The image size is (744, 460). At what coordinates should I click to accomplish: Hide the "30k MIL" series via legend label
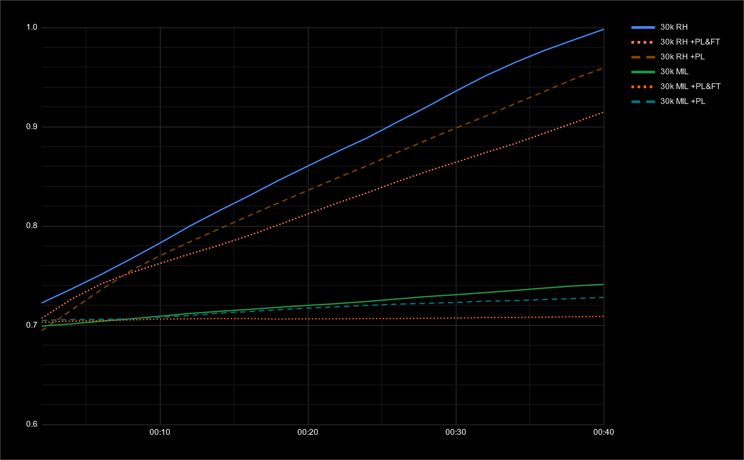[674, 72]
